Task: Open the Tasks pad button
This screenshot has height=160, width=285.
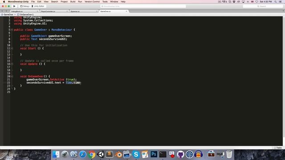Action: [278, 148]
